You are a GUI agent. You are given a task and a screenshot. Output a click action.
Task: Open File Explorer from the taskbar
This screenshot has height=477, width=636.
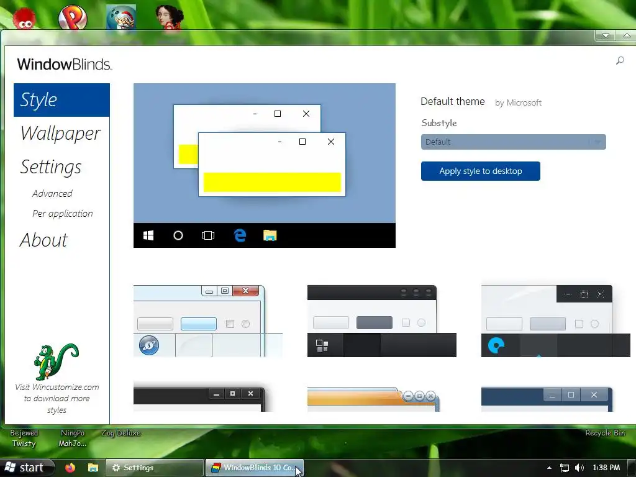(93, 468)
